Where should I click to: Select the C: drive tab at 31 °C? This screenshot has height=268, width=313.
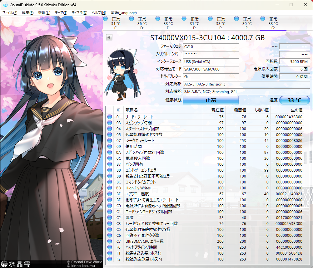click(x=116, y=23)
